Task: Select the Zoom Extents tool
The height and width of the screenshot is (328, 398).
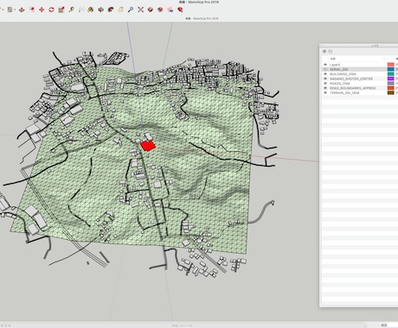Action: click(x=140, y=9)
